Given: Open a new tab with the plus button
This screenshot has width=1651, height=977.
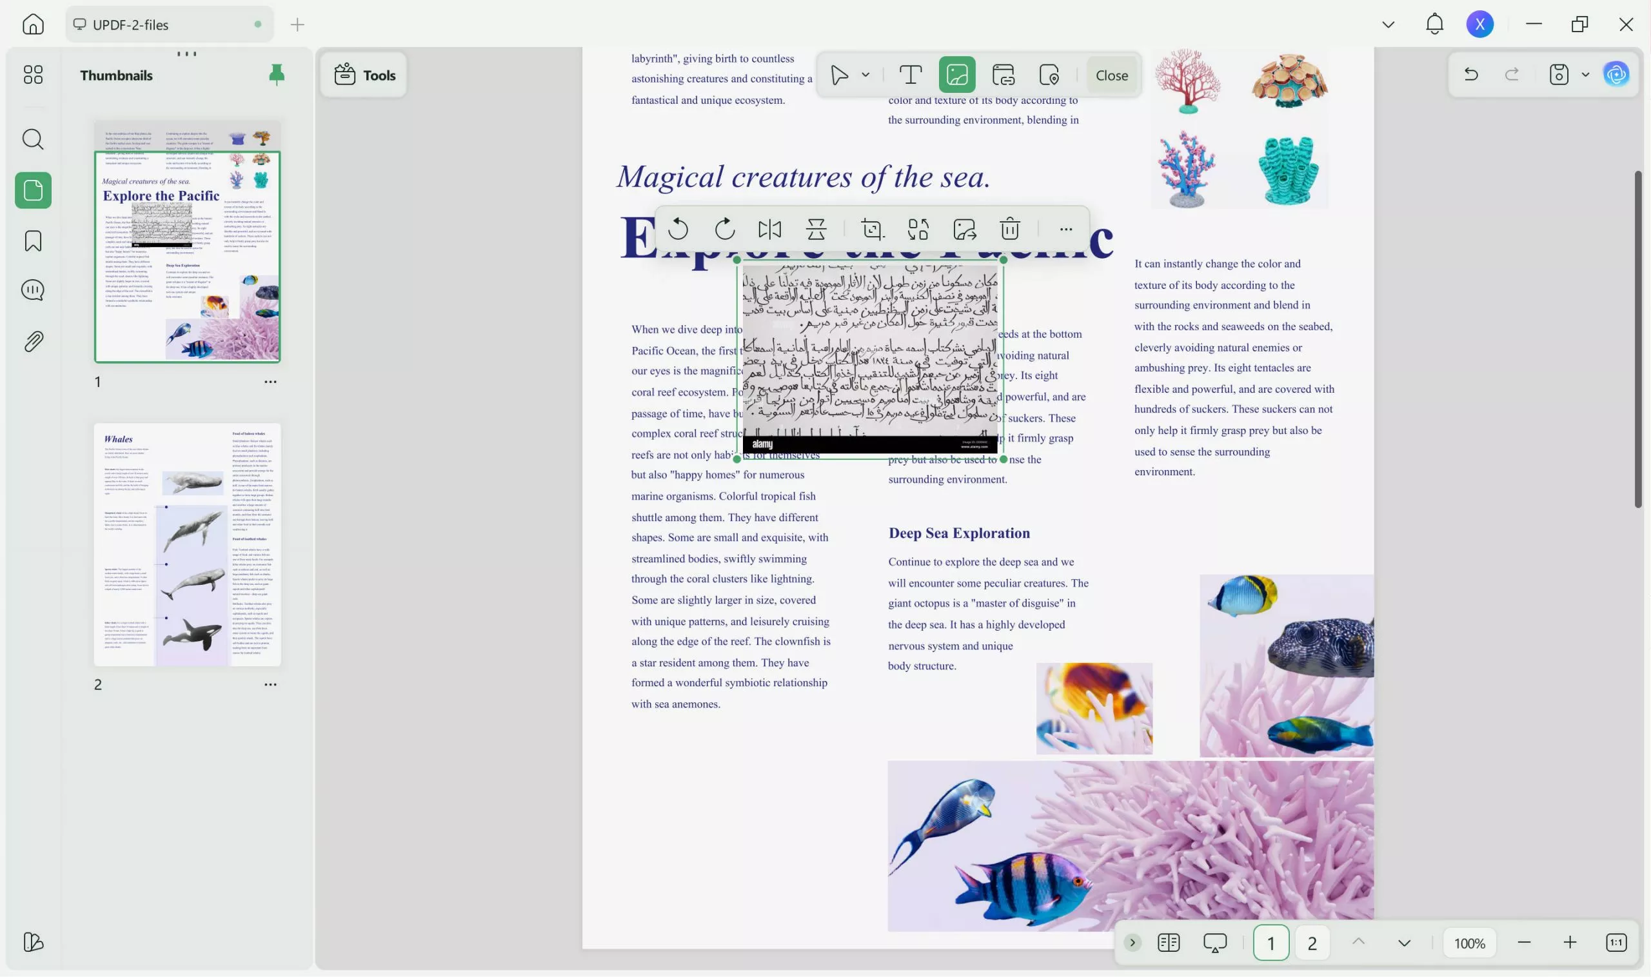Looking at the screenshot, I should 297,25.
